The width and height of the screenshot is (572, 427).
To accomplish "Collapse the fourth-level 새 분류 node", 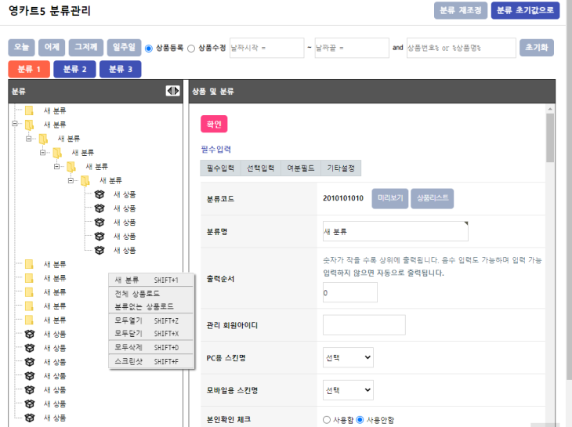I will (56, 166).
